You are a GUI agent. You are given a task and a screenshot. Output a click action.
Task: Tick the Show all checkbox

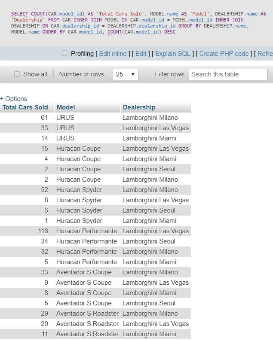[x=17, y=74]
